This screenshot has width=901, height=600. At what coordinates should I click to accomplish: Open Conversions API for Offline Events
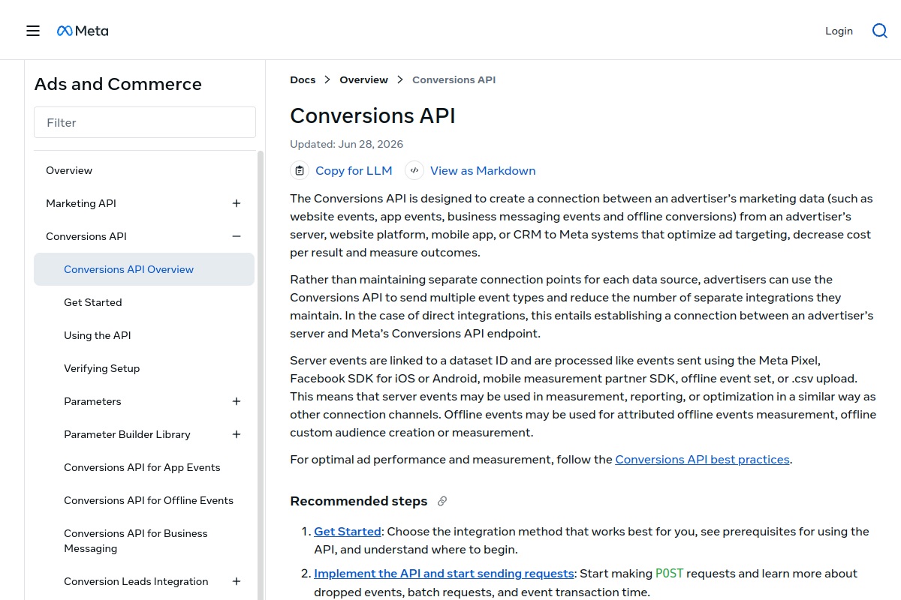pos(149,500)
